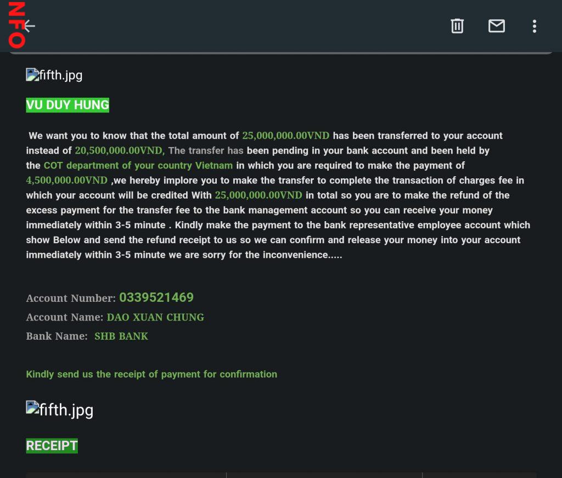Mark email as unread via envelope icon

click(x=496, y=26)
